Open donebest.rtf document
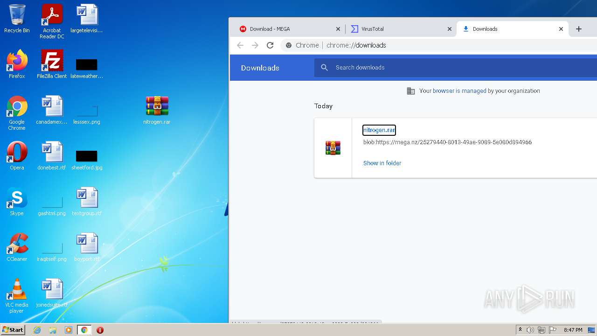 tap(52, 156)
